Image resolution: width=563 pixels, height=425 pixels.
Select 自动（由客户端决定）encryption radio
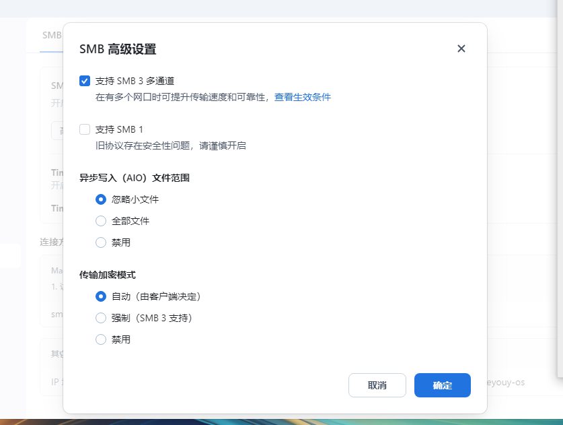click(x=101, y=296)
